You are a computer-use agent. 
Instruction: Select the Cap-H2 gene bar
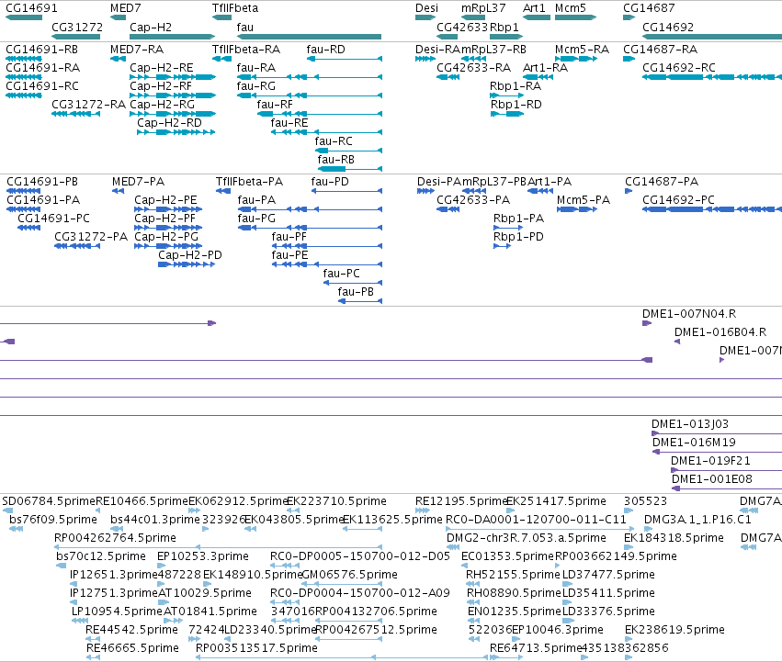(172, 37)
